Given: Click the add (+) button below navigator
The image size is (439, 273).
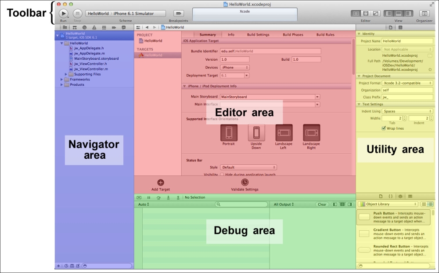Looking at the screenshot, I should click(58, 266).
